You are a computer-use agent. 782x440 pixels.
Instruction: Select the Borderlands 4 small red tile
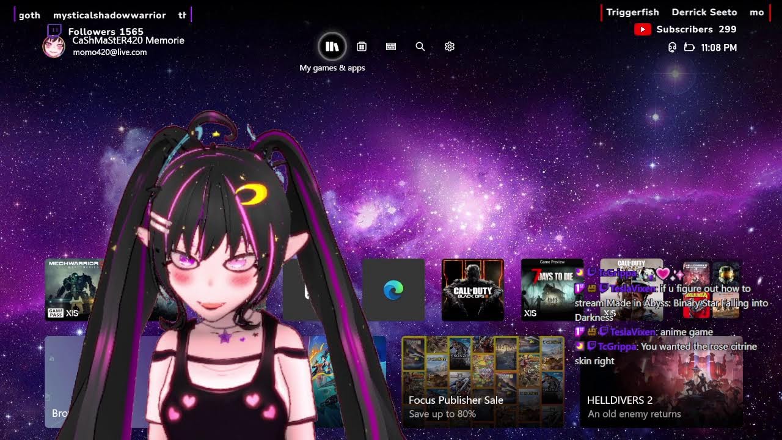click(x=696, y=305)
